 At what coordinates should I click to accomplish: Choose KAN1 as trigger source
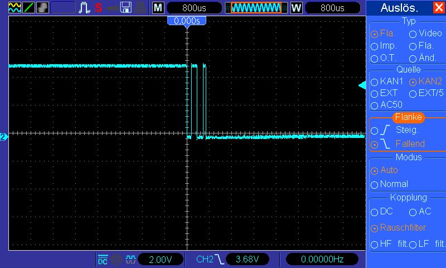coord(374,82)
